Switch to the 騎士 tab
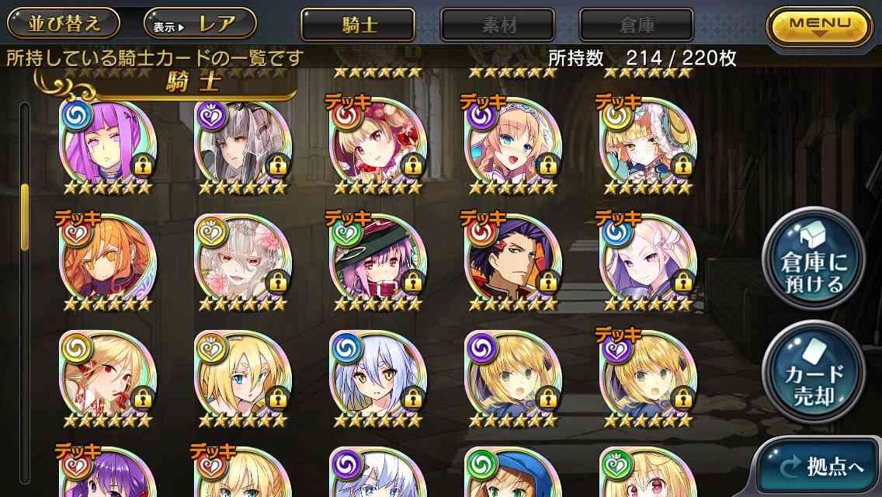Image resolution: width=882 pixels, height=497 pixels. tap(359, 25)
